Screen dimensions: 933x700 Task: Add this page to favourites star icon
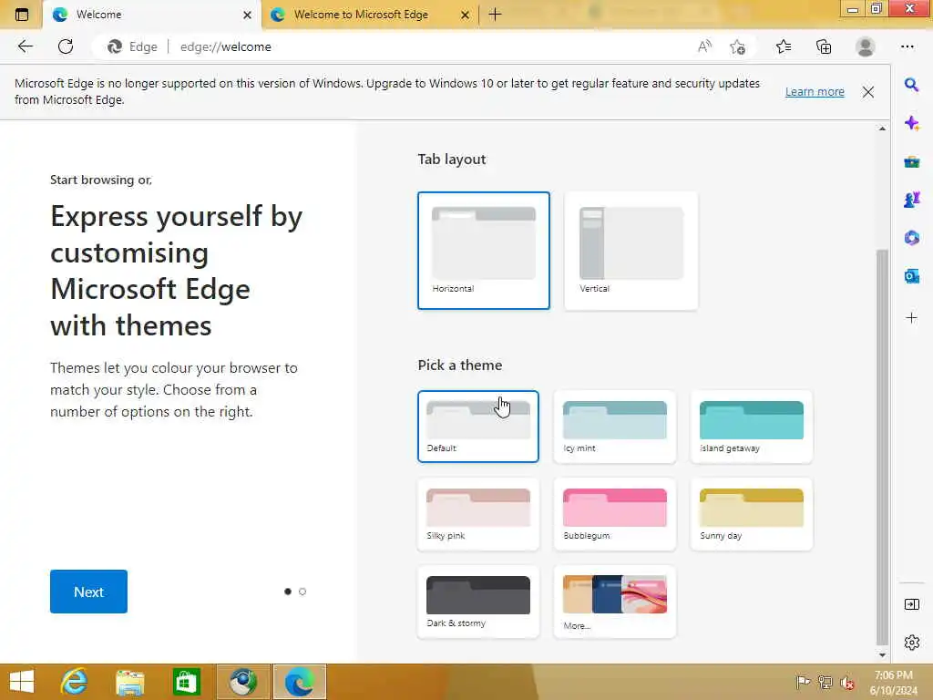(738, 47)
